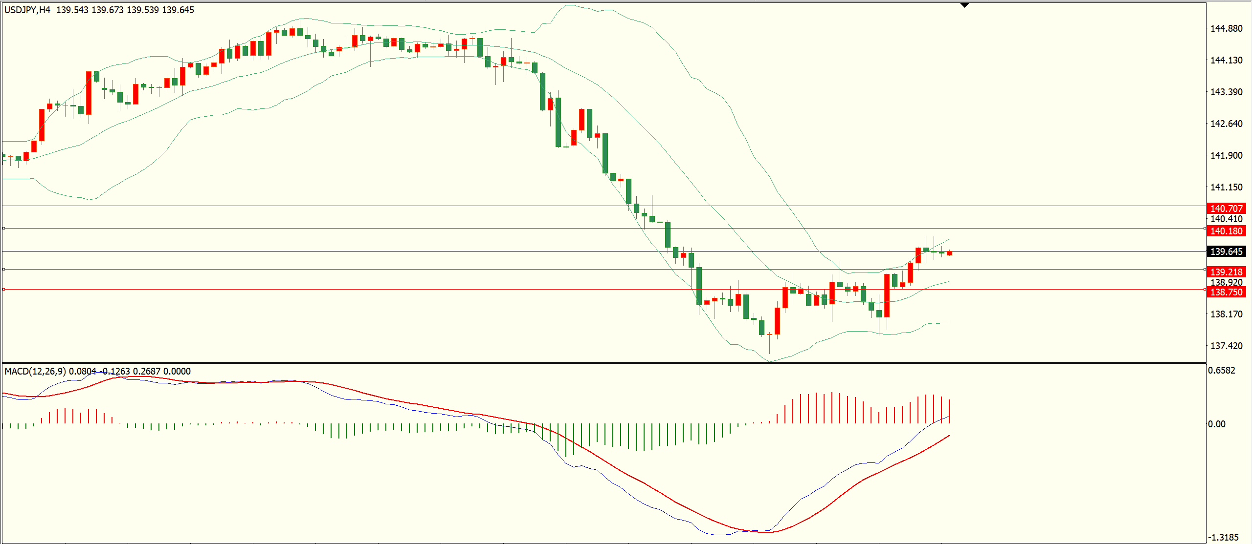
Task: Click the 144.130 price scale value
Action: 1226,60
